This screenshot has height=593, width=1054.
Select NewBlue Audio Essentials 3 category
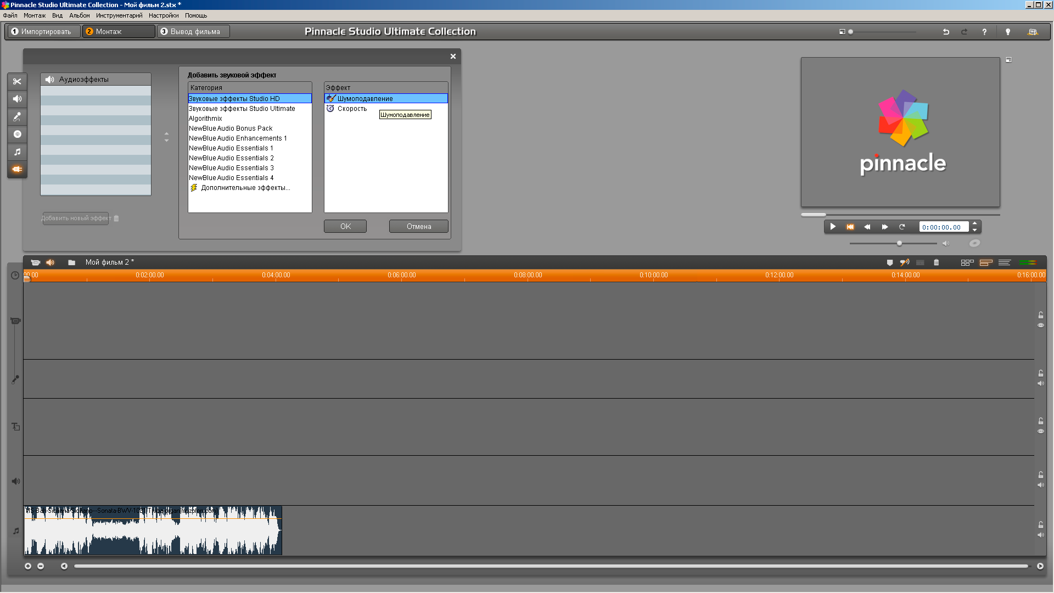point(250,168)
